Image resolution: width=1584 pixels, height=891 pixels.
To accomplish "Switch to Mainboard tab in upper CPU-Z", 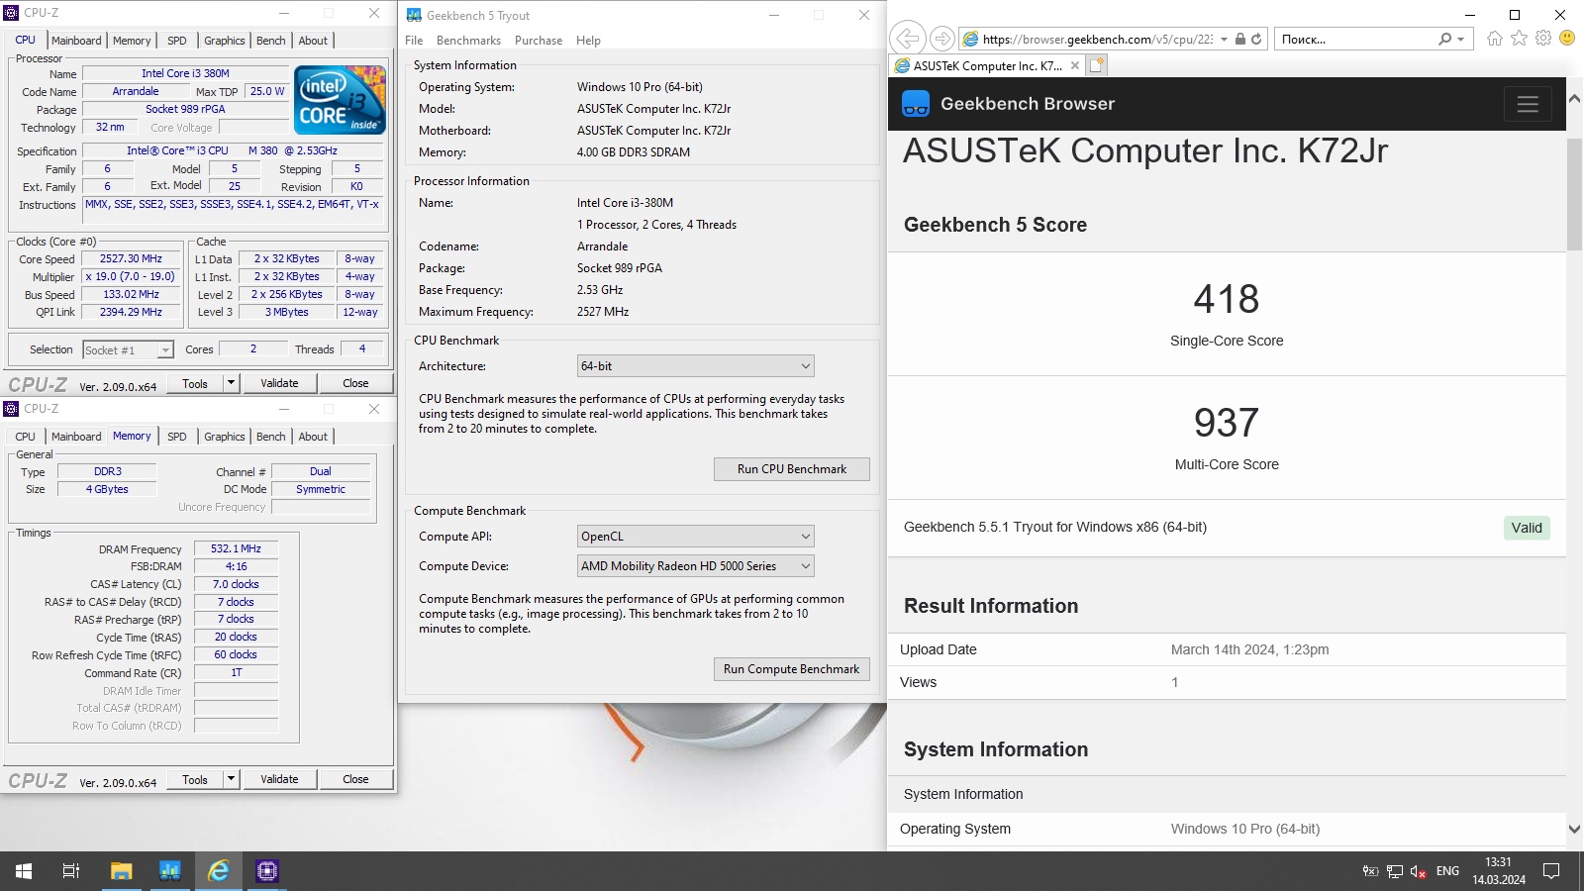I will [x=76, y=41].
